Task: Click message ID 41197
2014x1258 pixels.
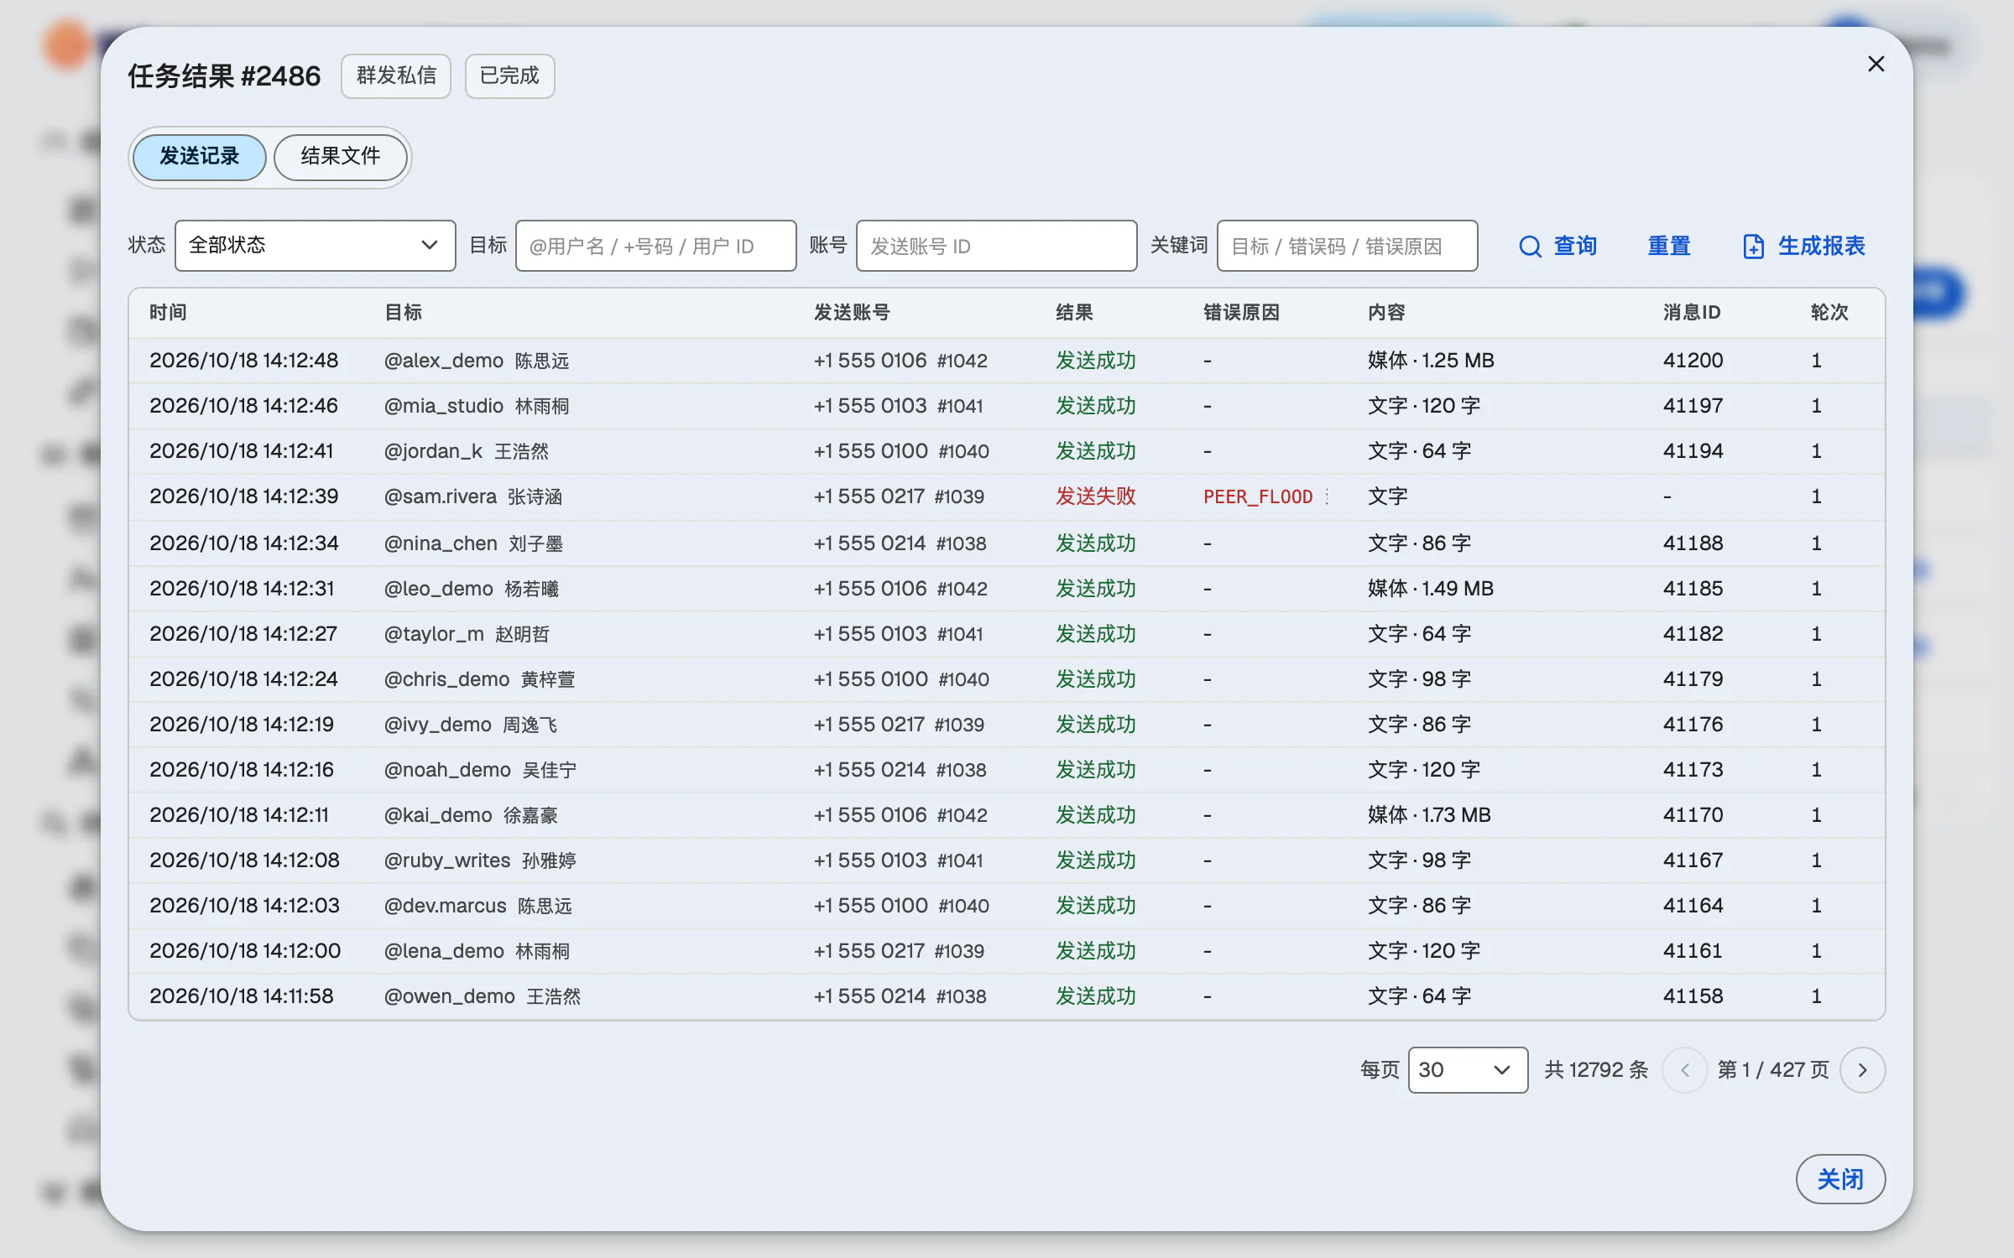Action: point(1693,406)
